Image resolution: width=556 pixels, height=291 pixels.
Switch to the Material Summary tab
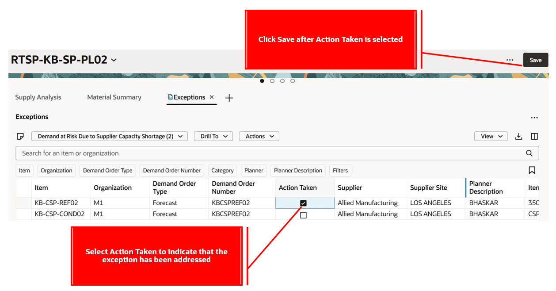click(x=114, y=97)
